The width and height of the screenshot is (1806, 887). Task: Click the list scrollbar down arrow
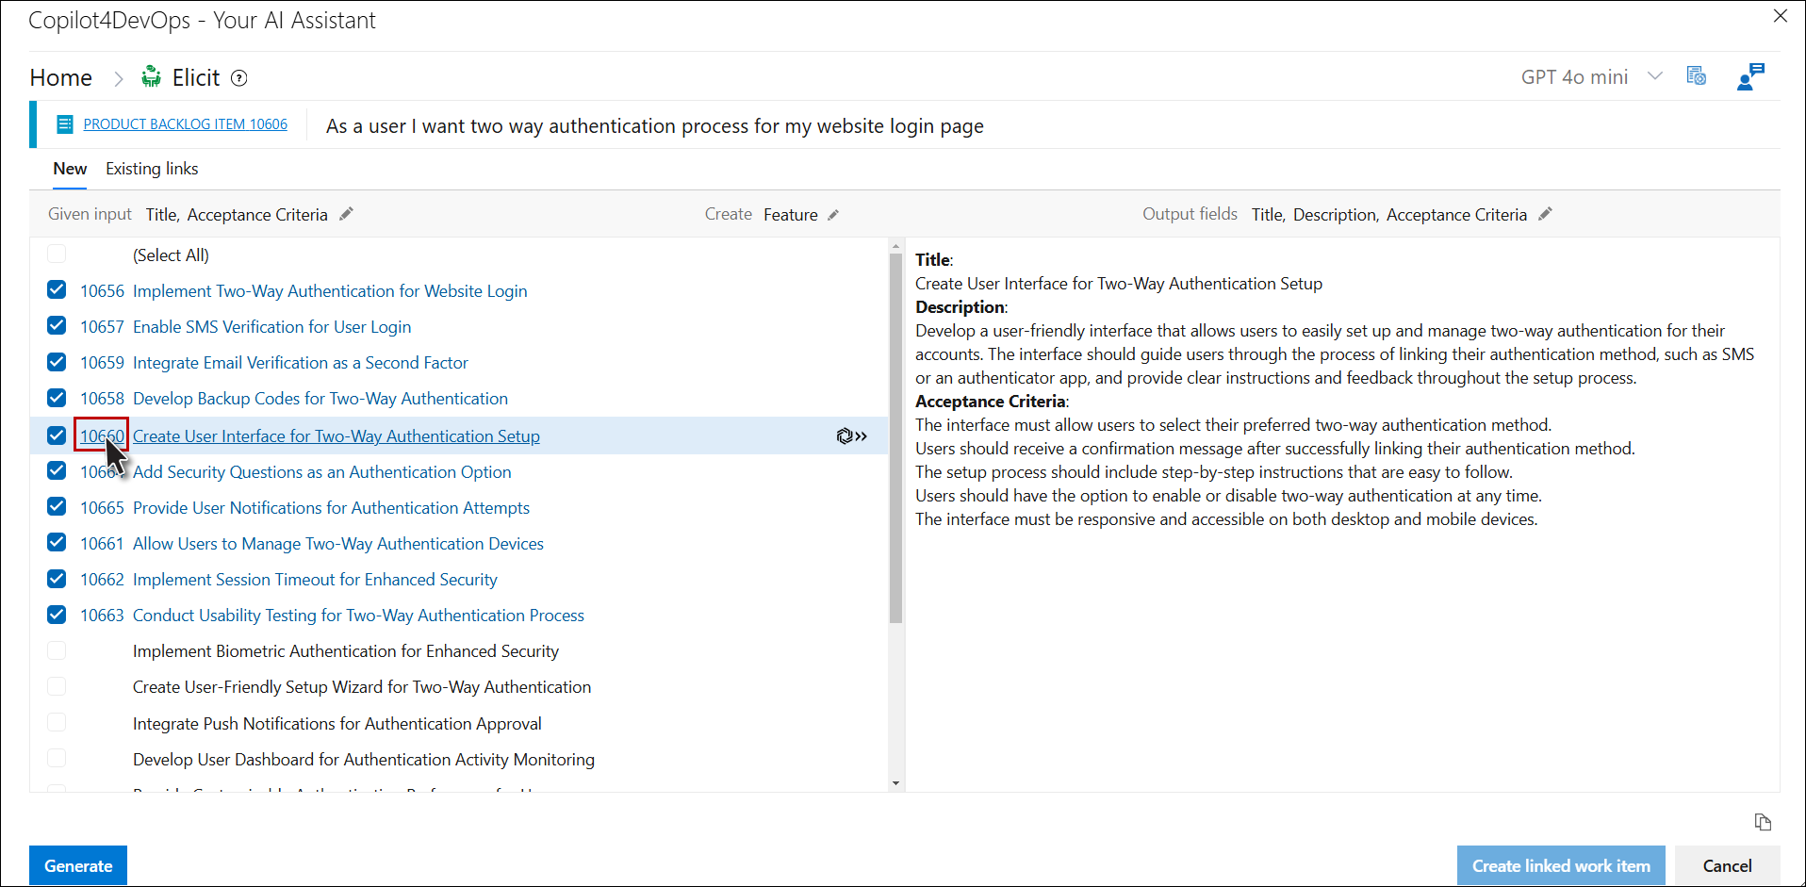tap(895, 783)
